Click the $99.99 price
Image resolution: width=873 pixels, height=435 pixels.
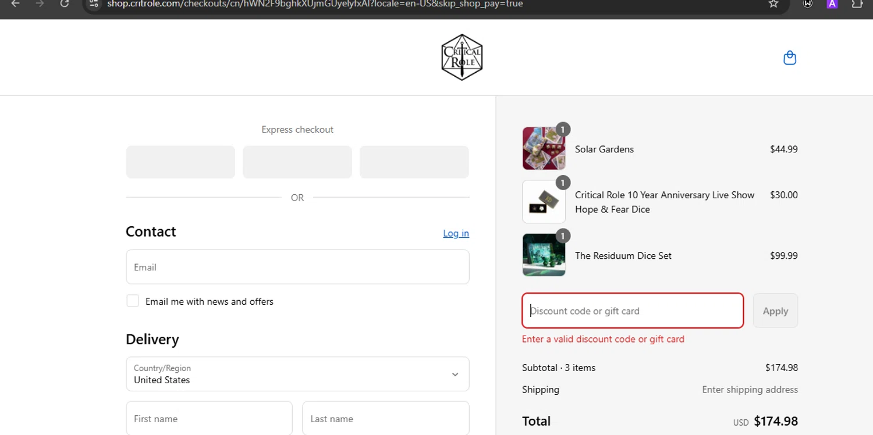[x=783, y=256]
